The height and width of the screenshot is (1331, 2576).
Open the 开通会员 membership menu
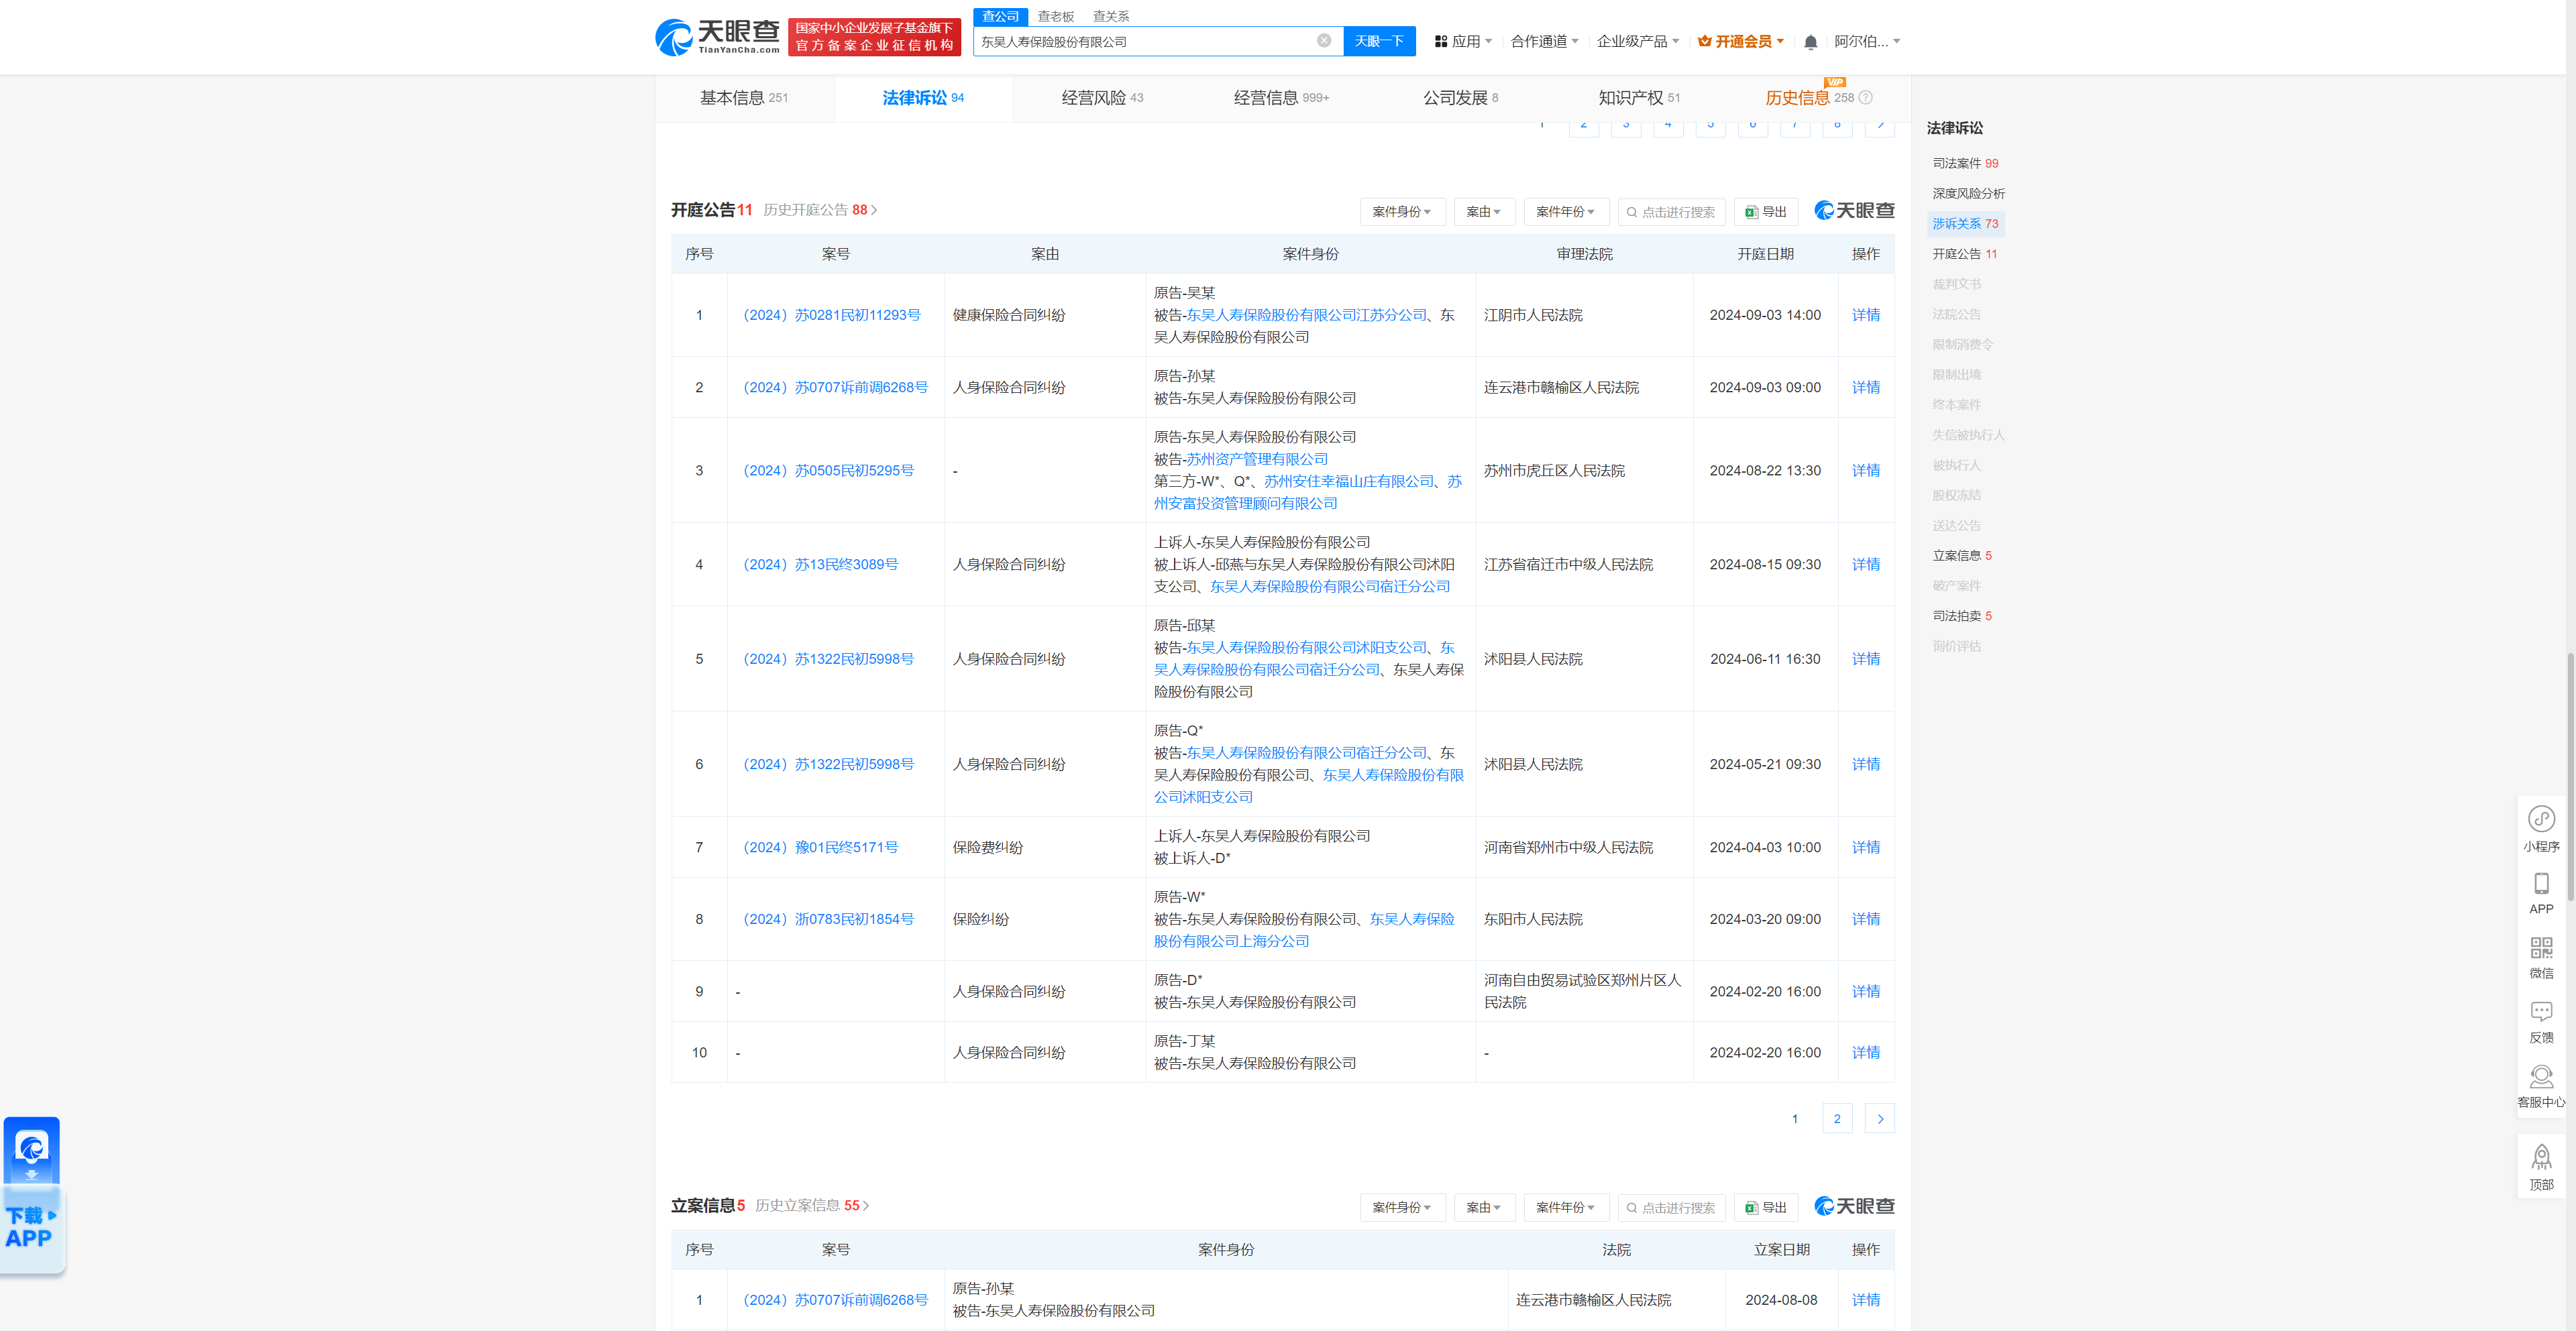(x=1741, y=41)
